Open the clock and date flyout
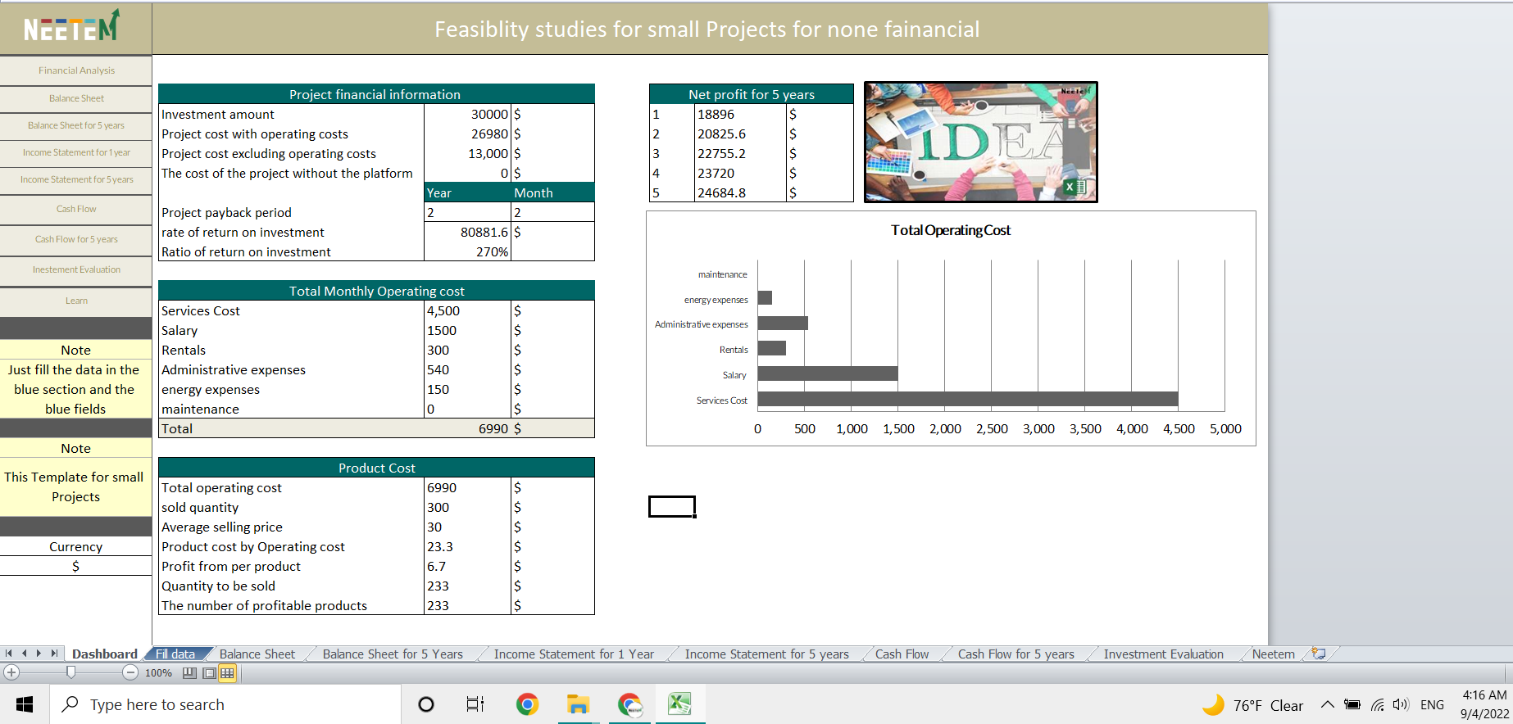This screenshot has width=1513, height=724. (x=1484, y=704)
